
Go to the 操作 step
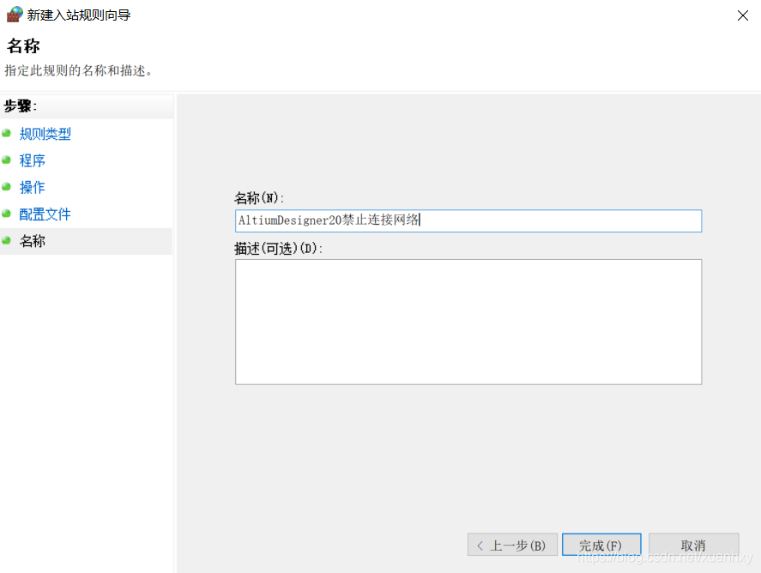point(32,187)
